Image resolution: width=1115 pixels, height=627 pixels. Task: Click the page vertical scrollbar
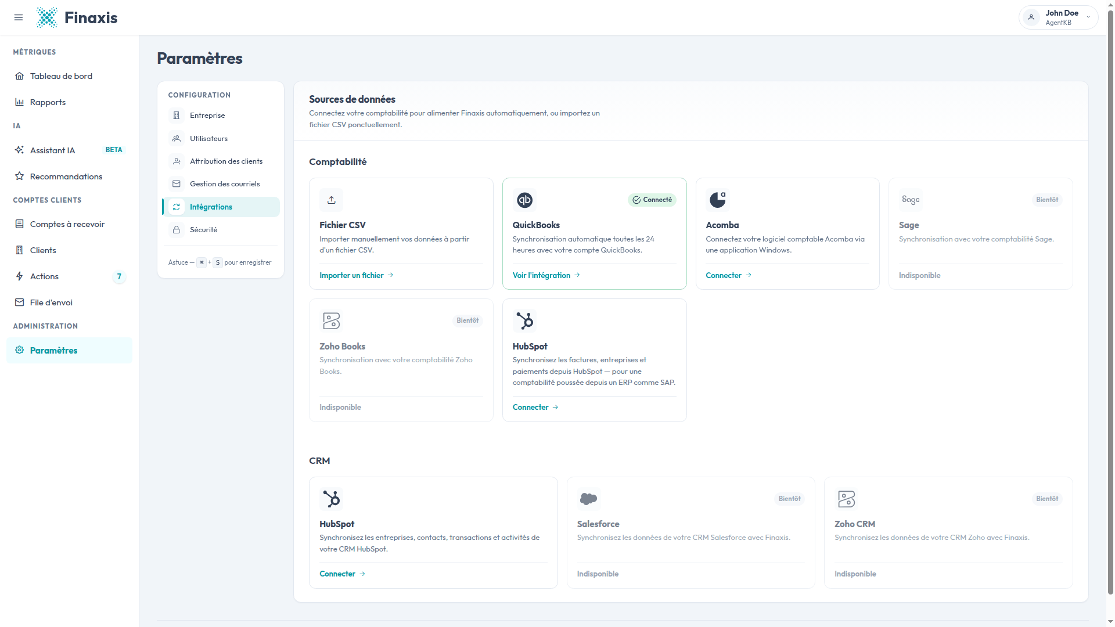point(1110,302)
